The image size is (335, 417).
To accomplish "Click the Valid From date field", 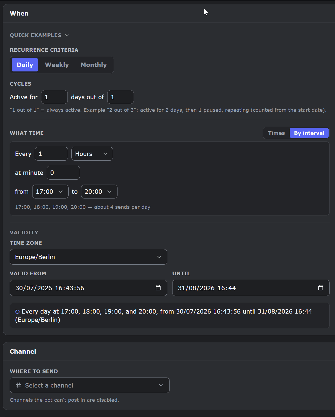I will pos(88,288).
